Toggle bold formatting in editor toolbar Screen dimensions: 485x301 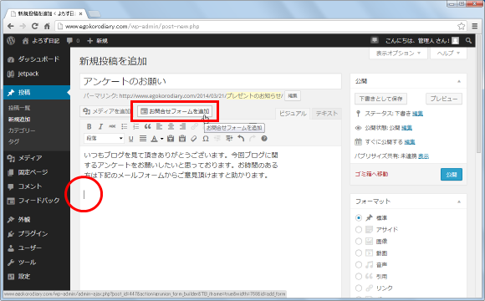coord(89,126)
